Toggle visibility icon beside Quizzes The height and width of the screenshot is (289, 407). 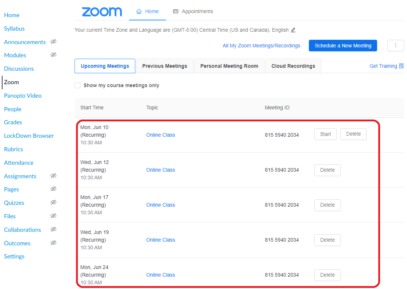(53, 203)
